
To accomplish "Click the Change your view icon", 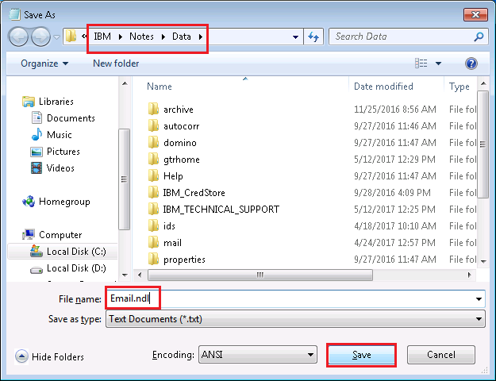I will (421, 63).
